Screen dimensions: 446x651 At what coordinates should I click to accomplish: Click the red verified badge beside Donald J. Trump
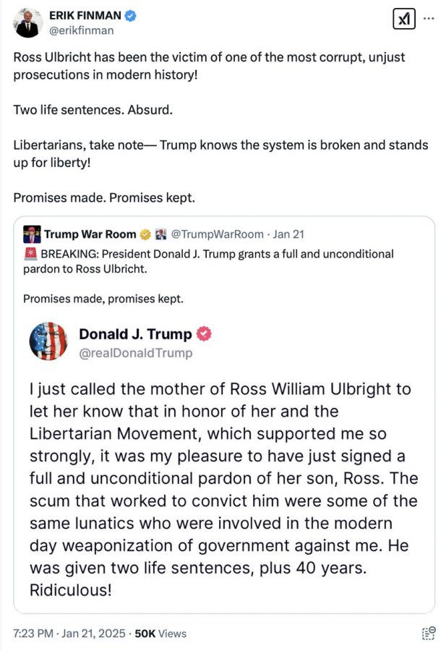(205, 334)
